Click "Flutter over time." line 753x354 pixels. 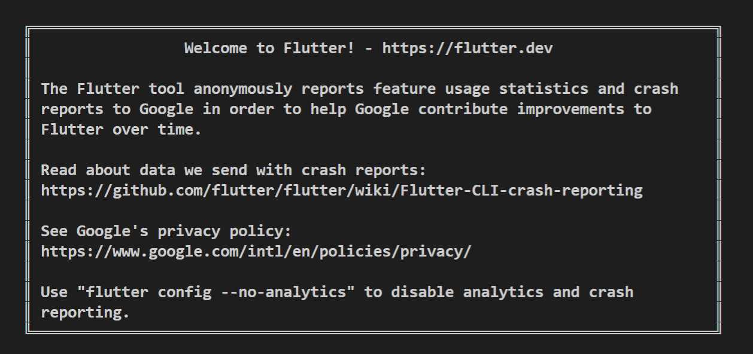click(x=122, y=130)
